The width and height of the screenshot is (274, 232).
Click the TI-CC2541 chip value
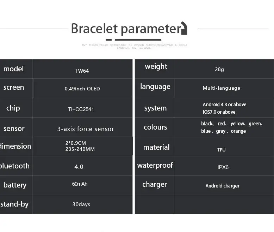coord(81,109)
